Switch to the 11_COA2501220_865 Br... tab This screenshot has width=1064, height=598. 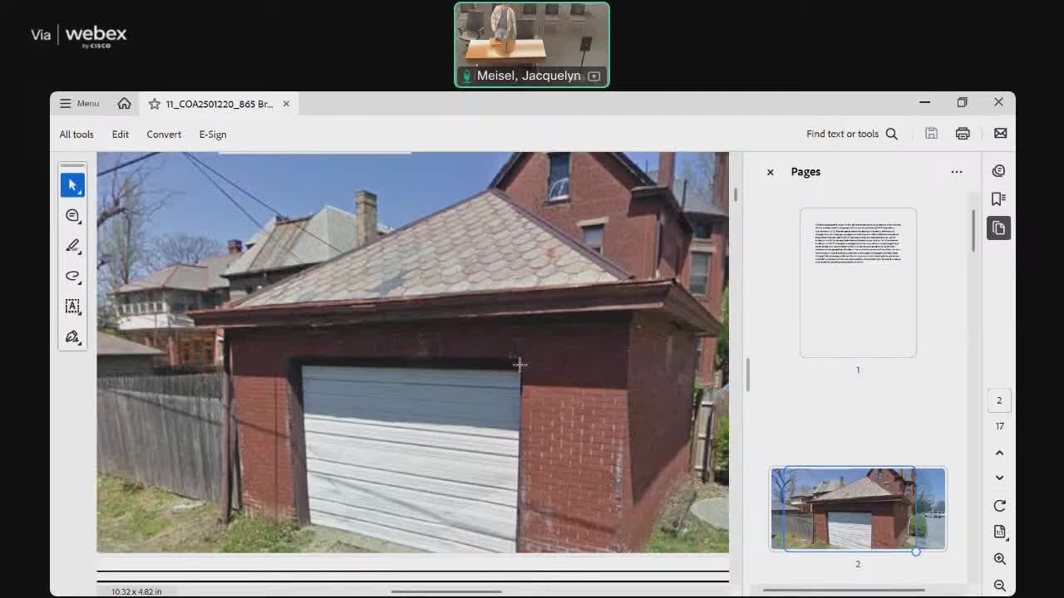[x=219, y=104]
